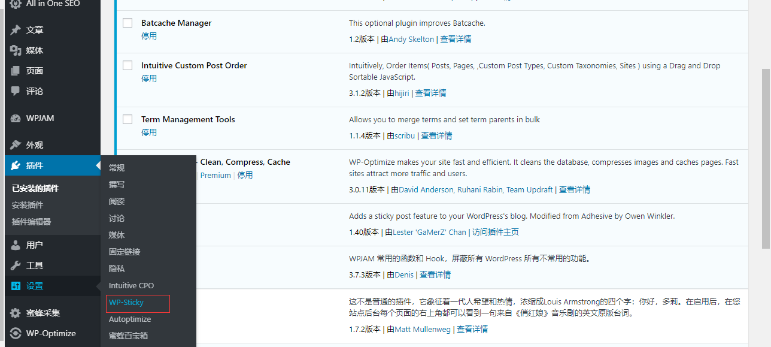Click 停用 next to the Premium link

(245, 175)
